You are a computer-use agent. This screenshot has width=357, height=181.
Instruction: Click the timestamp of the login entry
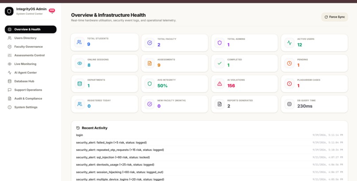328,135
